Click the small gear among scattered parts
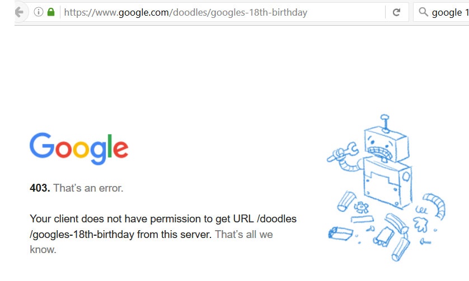This screenshot has width=469, height=281. (x=362, y=207)
